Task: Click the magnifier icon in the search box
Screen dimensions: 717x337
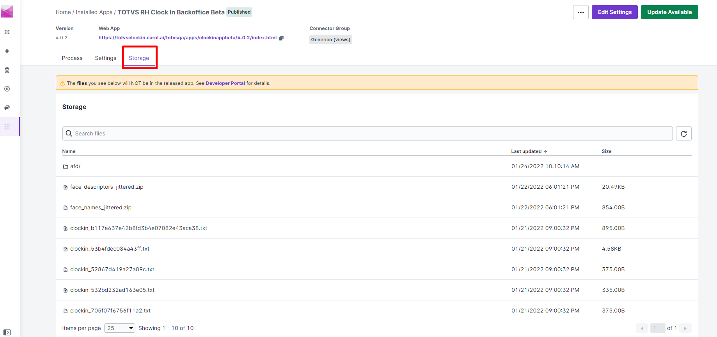Action: click(69, 133)
